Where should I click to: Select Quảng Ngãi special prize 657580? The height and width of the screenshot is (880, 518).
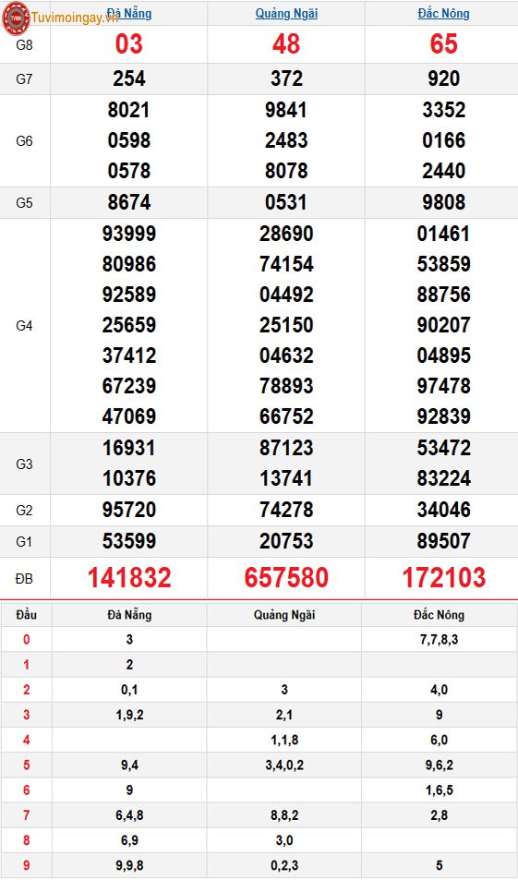[286, 577]
